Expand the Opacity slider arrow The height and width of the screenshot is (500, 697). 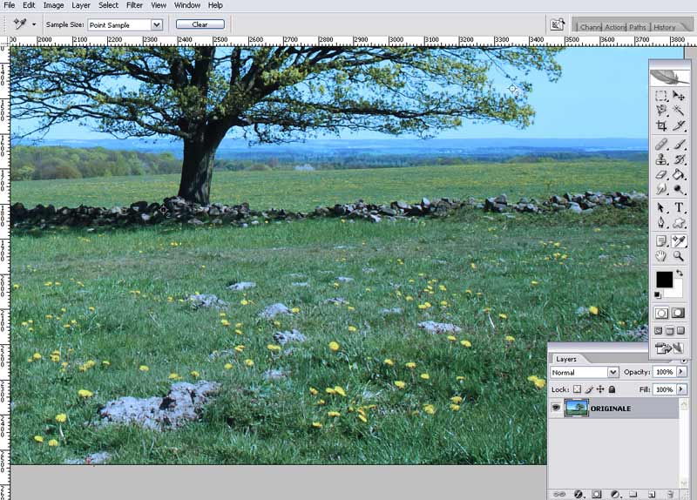(682, 373)
